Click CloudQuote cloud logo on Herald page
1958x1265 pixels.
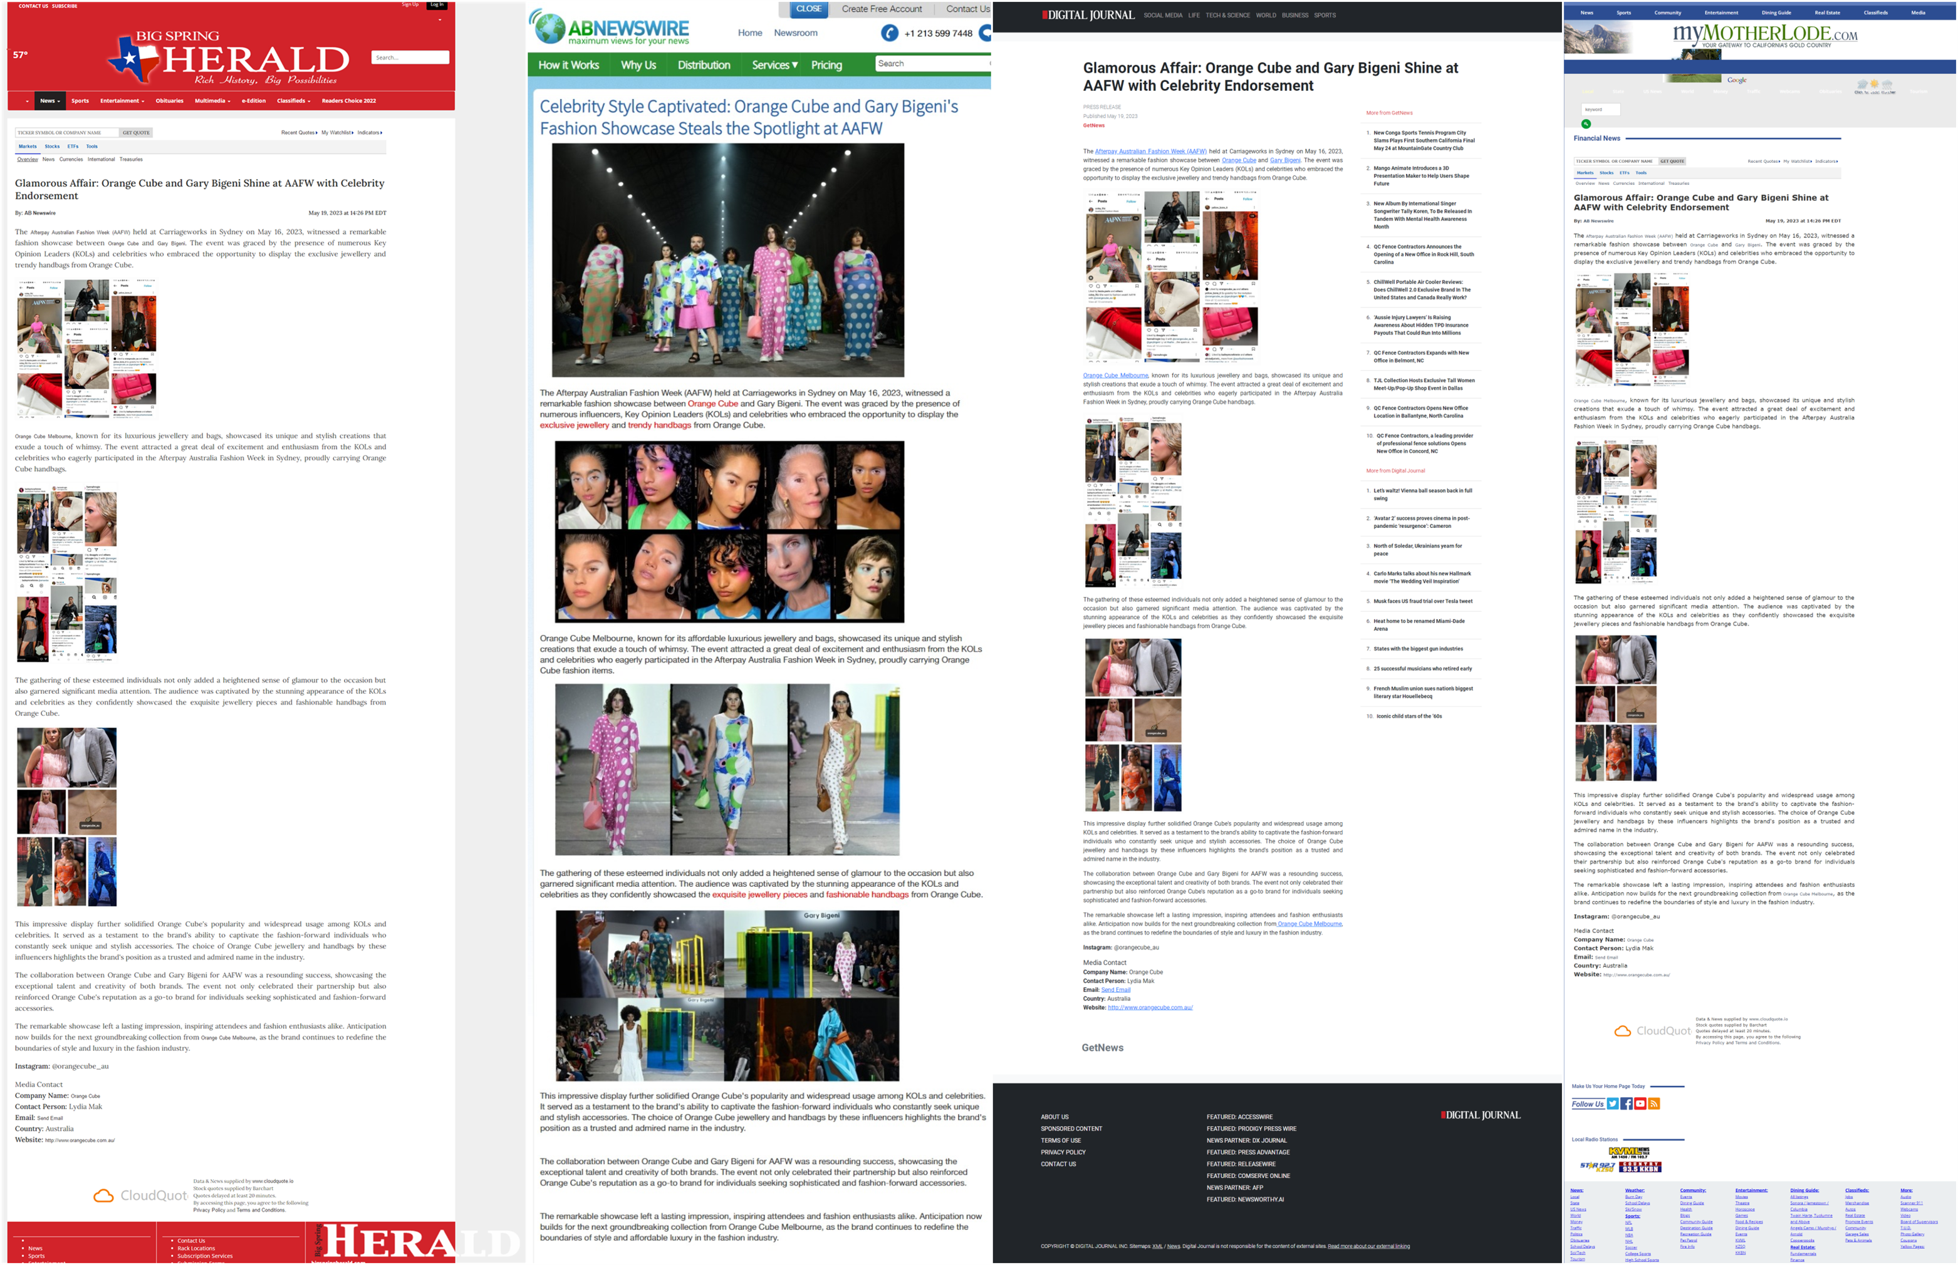pos(103,1196)
